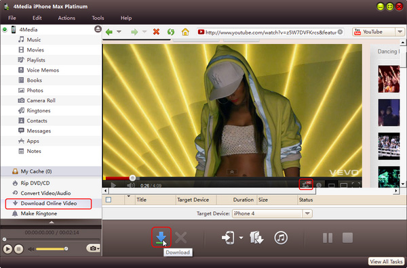Play media in the preview player
This screenshot has height=268, width=407.
coord(7,249)
